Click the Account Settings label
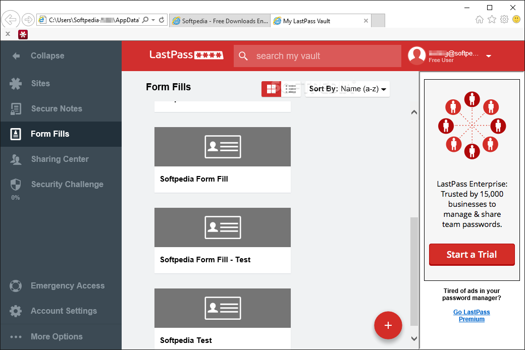 click(x=64, y=311)
